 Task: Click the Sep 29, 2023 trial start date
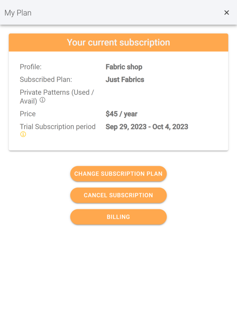[126, 127]
